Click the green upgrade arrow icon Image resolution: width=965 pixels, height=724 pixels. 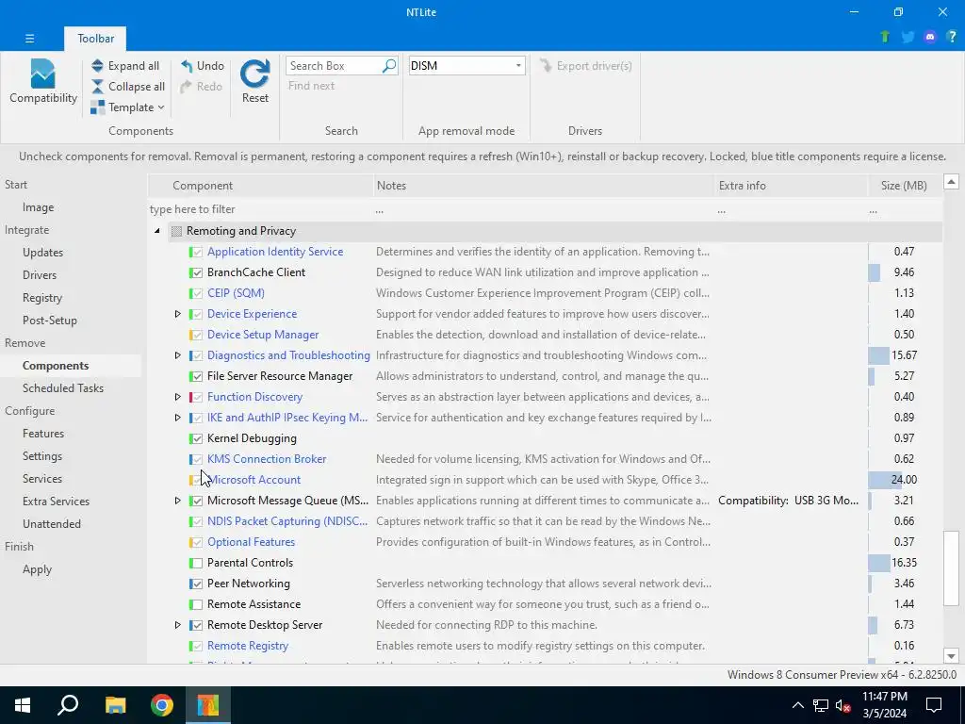point(885,37)
